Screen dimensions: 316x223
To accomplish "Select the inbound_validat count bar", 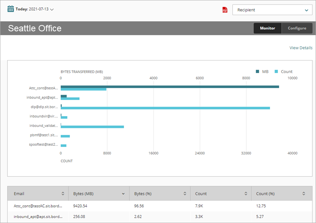I will (x=92, y=127).
